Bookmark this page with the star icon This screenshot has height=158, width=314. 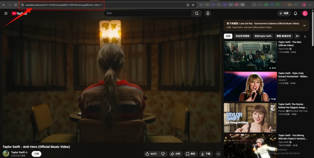click(193, 5)
